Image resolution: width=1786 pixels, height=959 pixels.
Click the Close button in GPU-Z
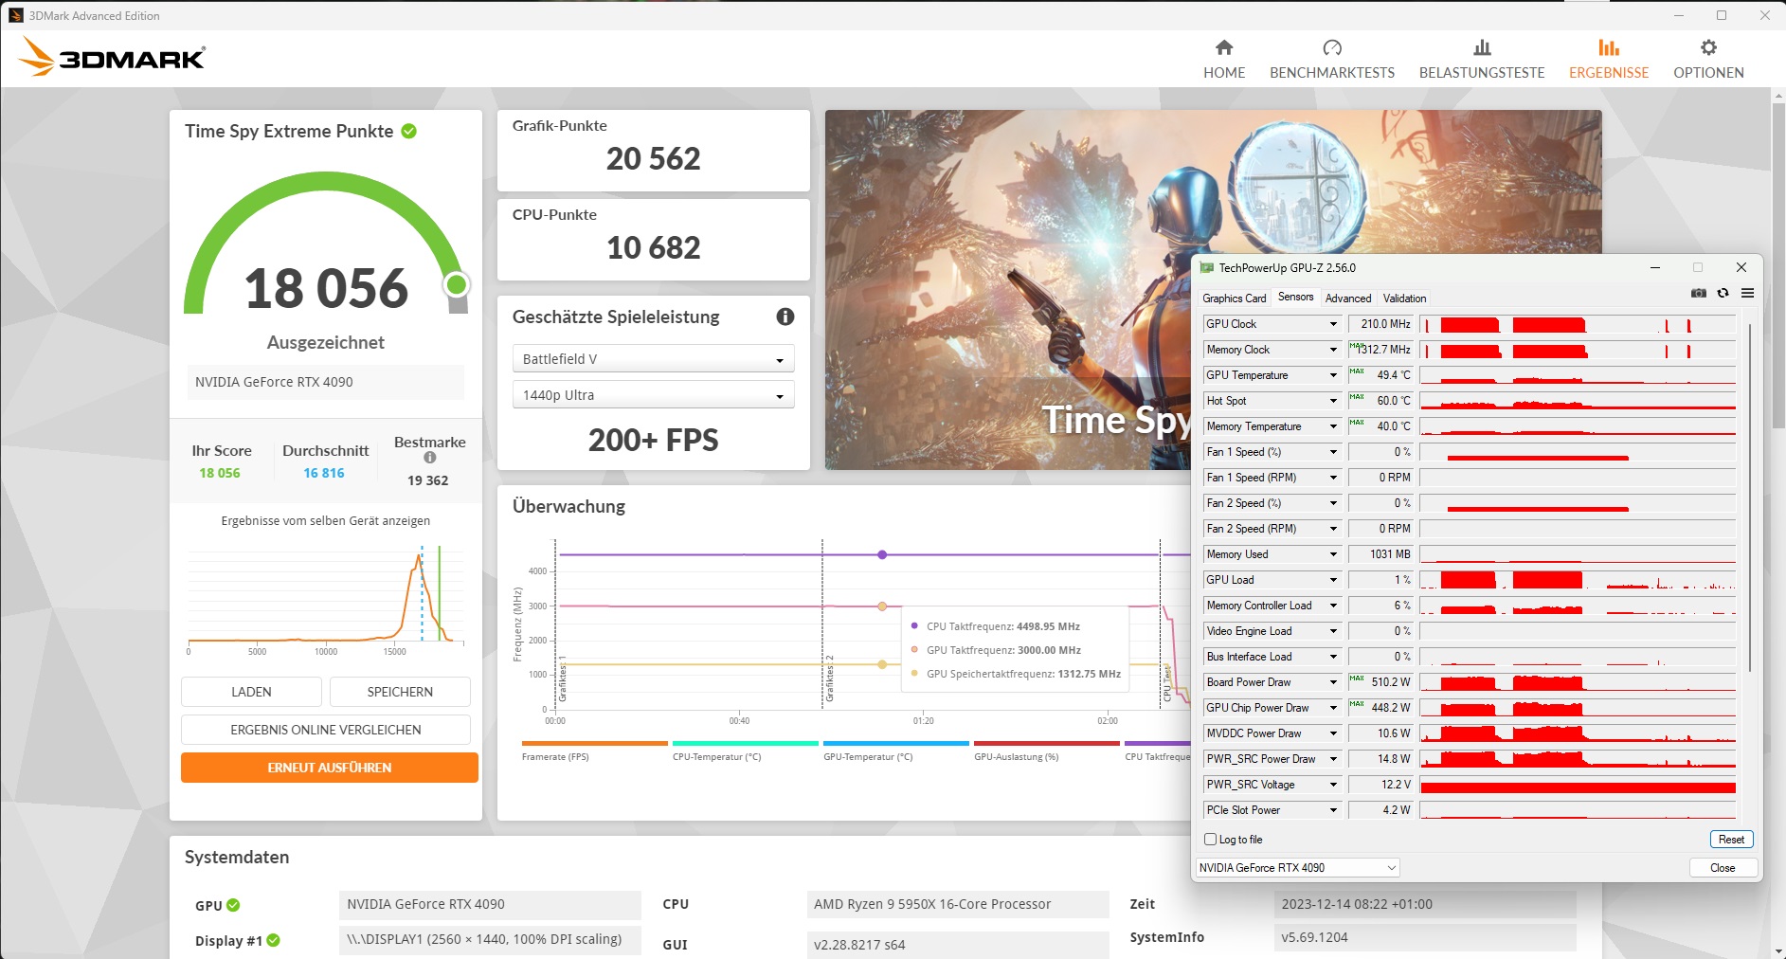pyautogui.click(x=1723, y=868)
